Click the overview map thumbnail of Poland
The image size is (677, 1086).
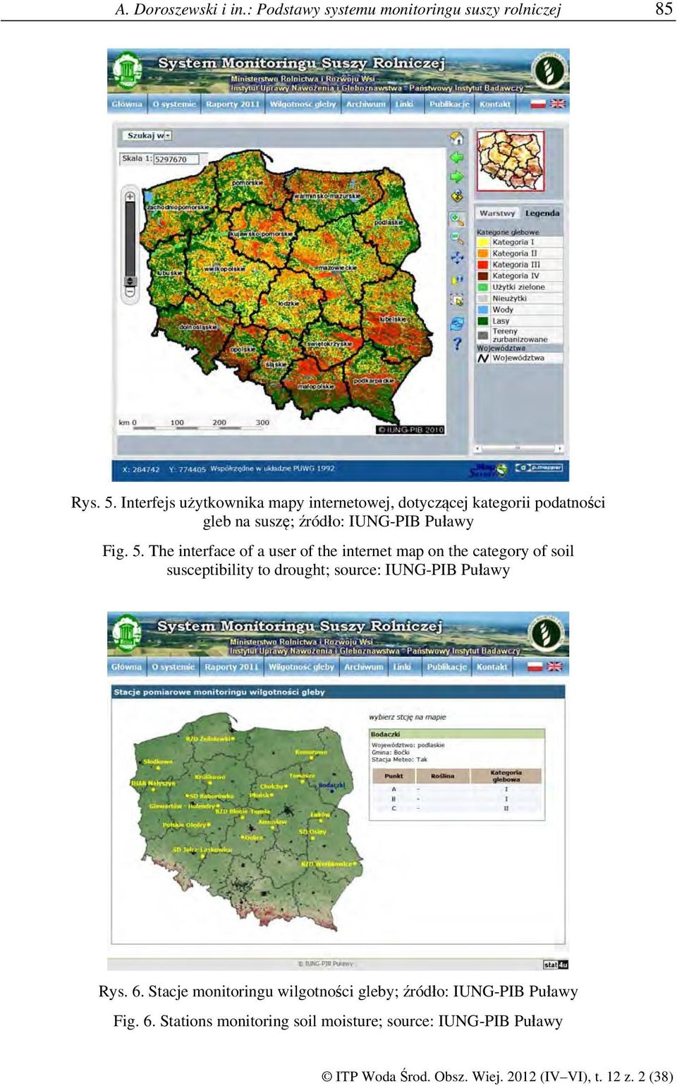[x=511, y=161]
